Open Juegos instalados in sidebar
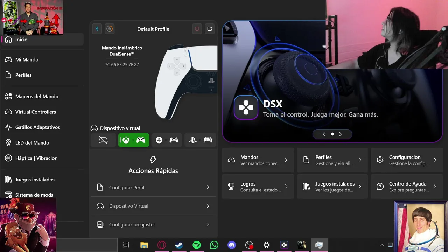The width and height of the screenshot is (448, 252). pos(43,179)
